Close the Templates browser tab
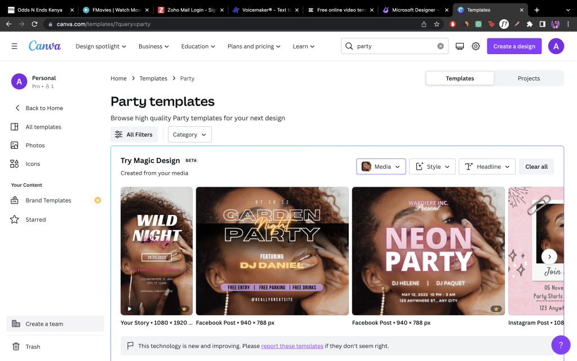The width and height of the screenshot is (577, 361). (521, 10)
